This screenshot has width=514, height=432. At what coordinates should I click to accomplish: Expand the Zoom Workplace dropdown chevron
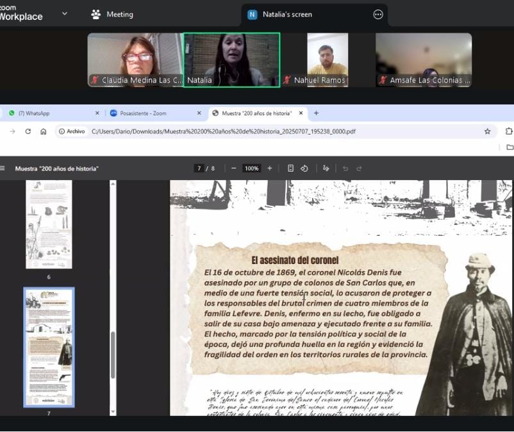point(64,13)
